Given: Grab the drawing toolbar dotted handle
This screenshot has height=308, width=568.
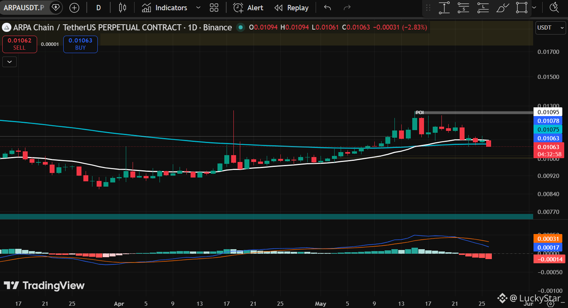Looking at the screenshot, I should 429,8.
